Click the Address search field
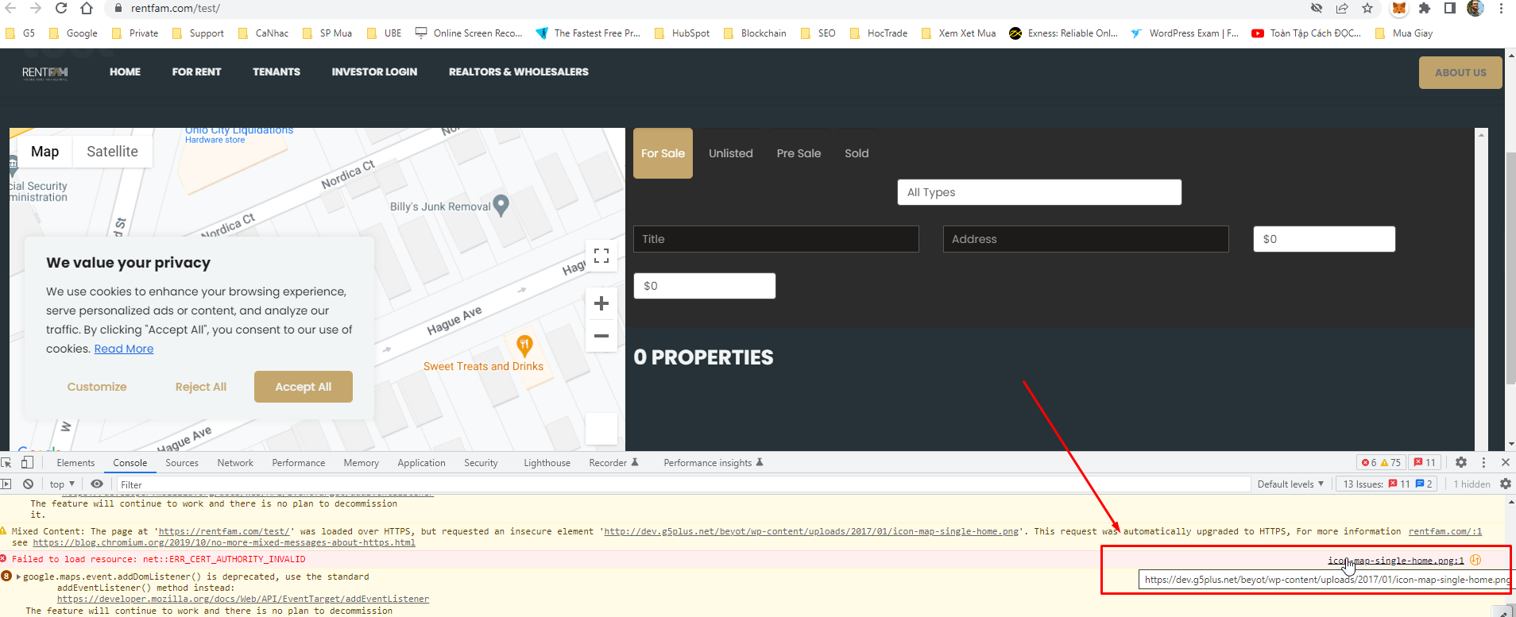 1086,239
